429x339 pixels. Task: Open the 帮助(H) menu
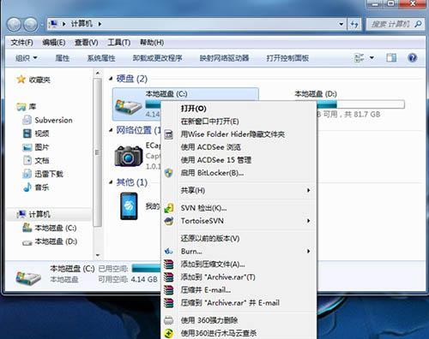pyautogui.click(x=152, y=43)
